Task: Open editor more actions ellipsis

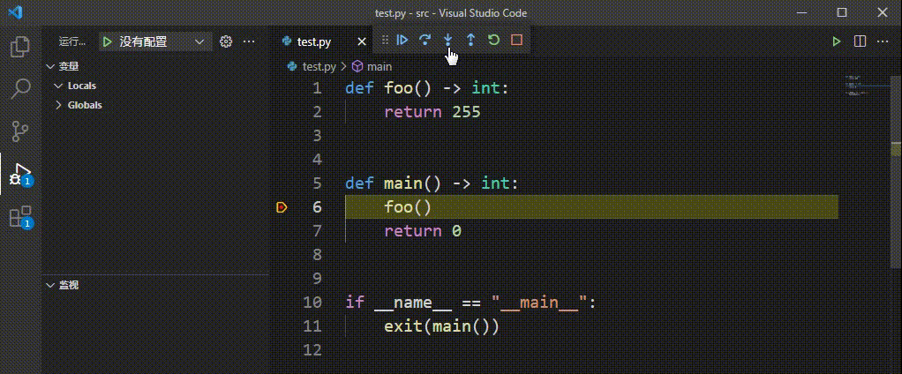Action: coord(883,41)
